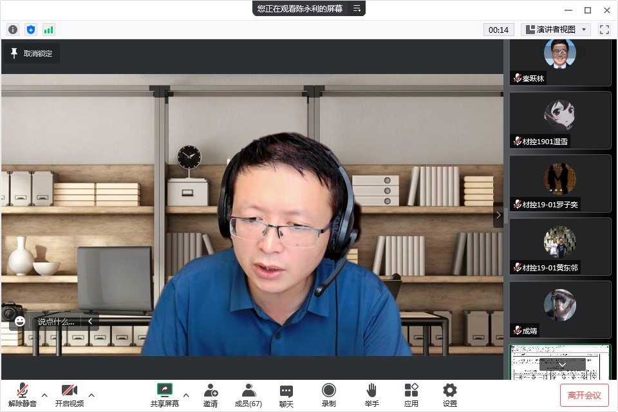Screen dimensions: 618x412
Task: Open the screen-sharing banner menu icon
Action: [356, 8]
